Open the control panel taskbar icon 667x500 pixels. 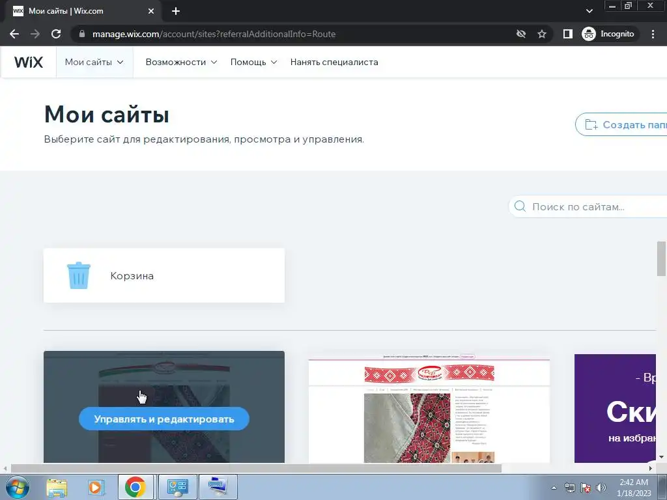(177, 487)
